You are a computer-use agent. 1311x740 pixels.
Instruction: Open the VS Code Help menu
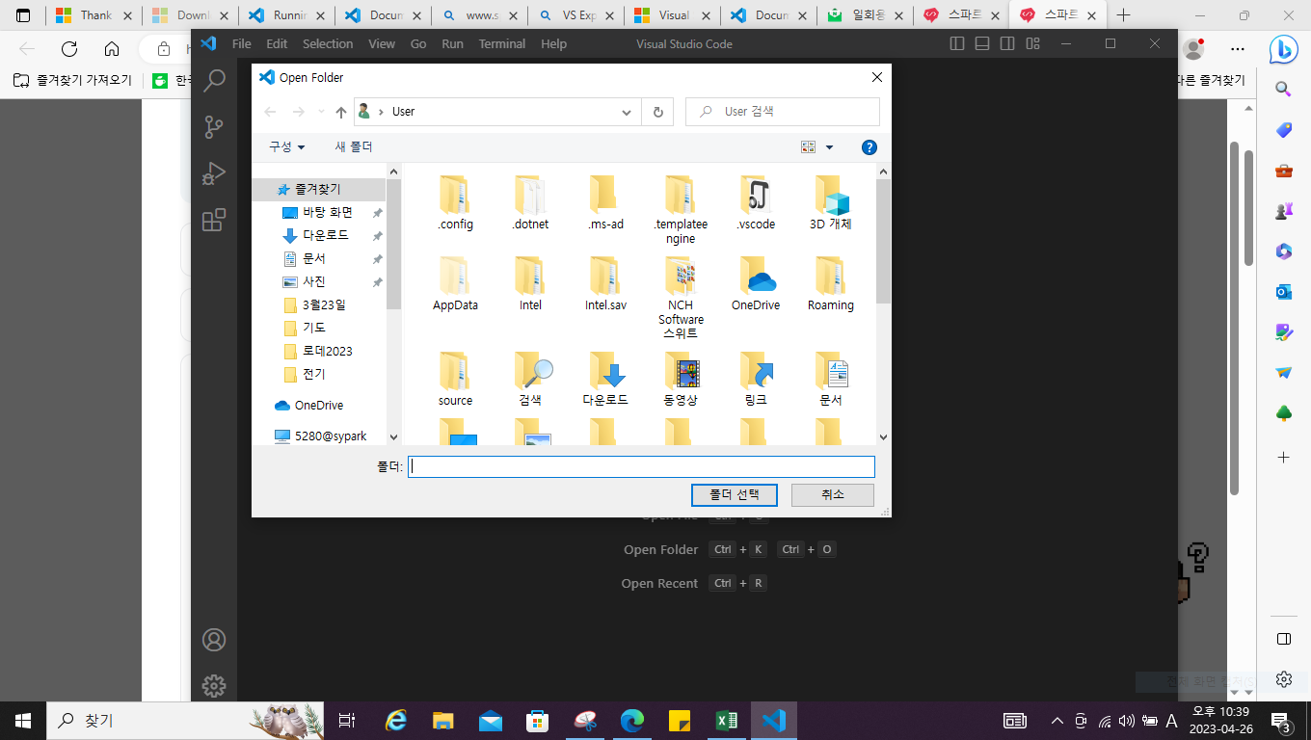click(x=553, y=43)
